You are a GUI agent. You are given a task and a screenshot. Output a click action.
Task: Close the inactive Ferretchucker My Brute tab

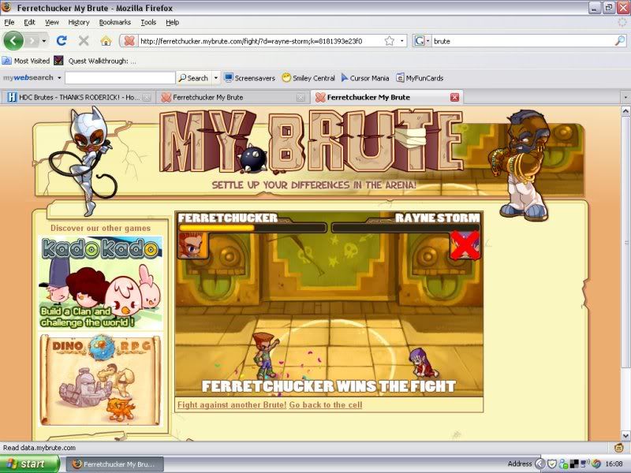tap(301, 97)
